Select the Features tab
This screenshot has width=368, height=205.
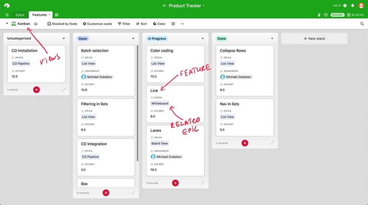pyautogui.click(x=39, y=15)
